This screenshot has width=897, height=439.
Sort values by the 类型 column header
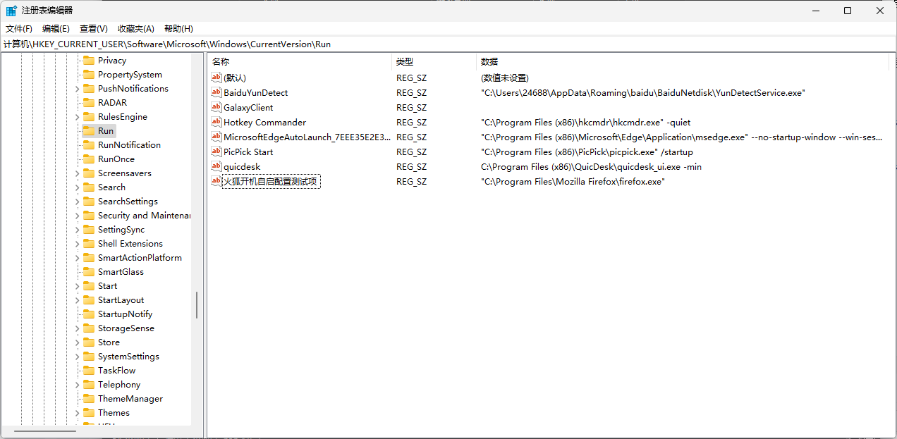point(434,62)
